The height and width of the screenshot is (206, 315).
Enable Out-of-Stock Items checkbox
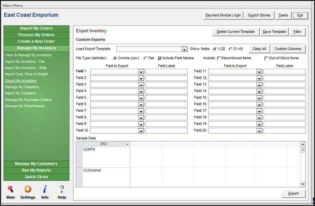tap(266, 58)
